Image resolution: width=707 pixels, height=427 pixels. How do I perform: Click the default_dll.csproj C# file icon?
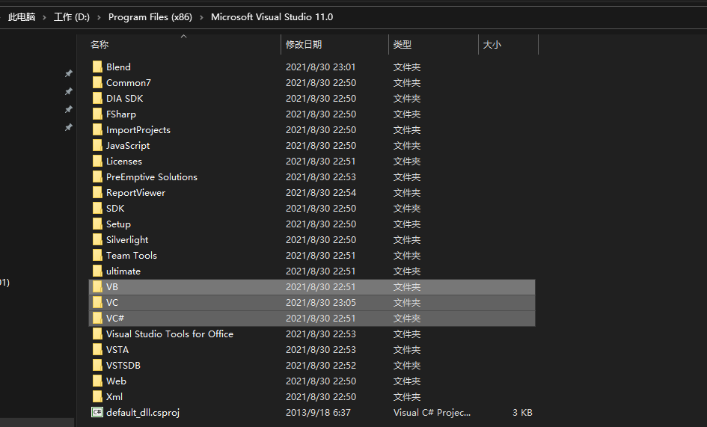tap(97, 412)
